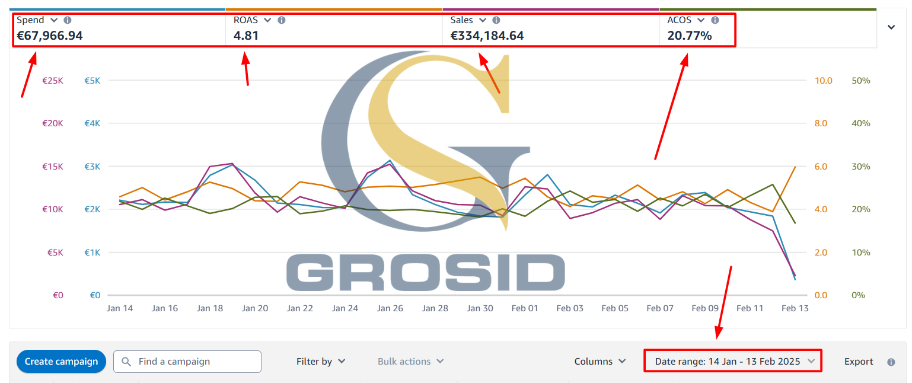Expand the metrics panel chevron at right
The height and width of the screenshot is (383, 912).
pyautogui.click(x=891, y=27)
